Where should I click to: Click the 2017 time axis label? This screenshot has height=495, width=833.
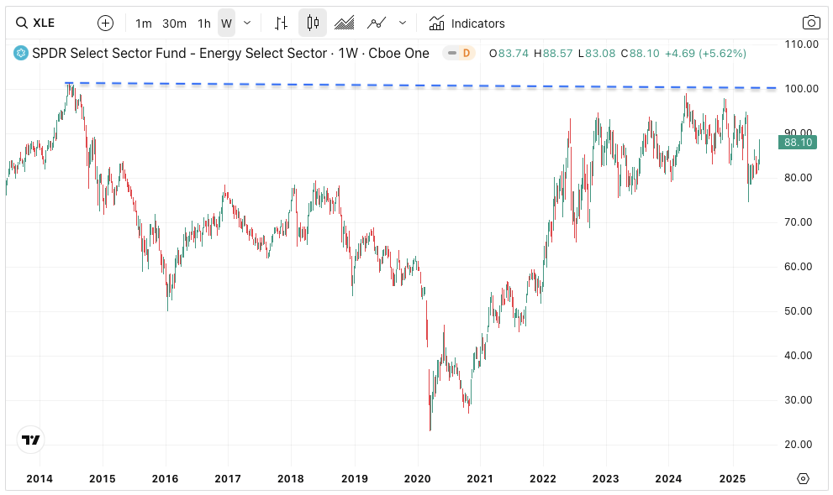[x=228, y=479]
